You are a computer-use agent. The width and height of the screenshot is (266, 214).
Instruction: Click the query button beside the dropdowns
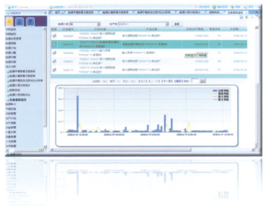tap(177, 24)
